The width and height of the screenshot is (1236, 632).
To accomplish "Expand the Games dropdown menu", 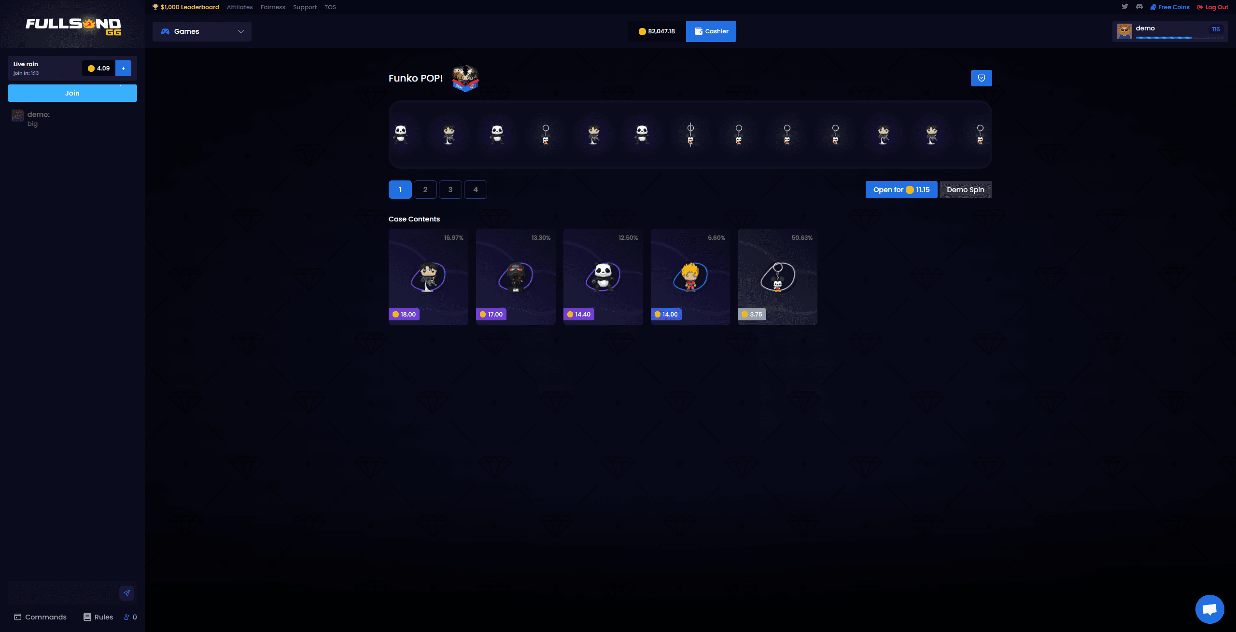I will pos(202,31).
